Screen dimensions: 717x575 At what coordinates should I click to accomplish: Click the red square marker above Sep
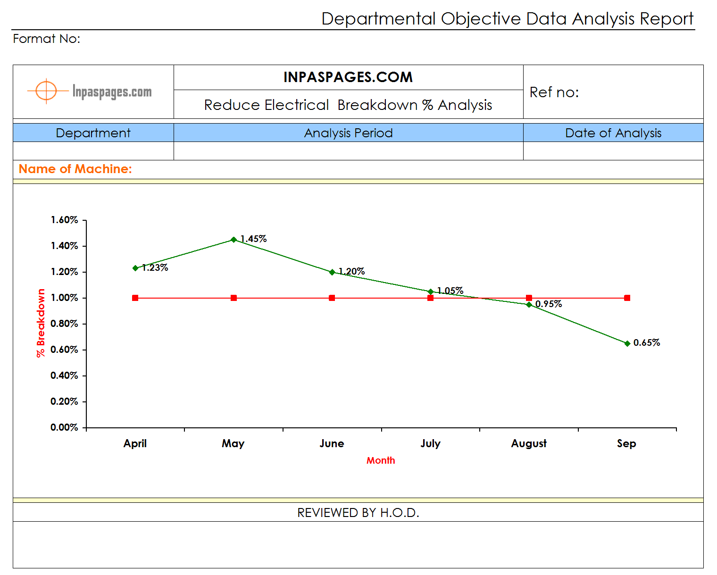(x=627, y=298)
